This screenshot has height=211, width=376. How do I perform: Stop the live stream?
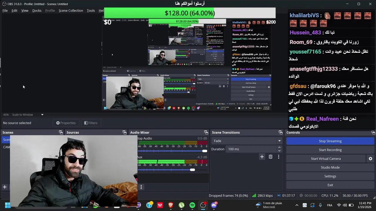330,141
